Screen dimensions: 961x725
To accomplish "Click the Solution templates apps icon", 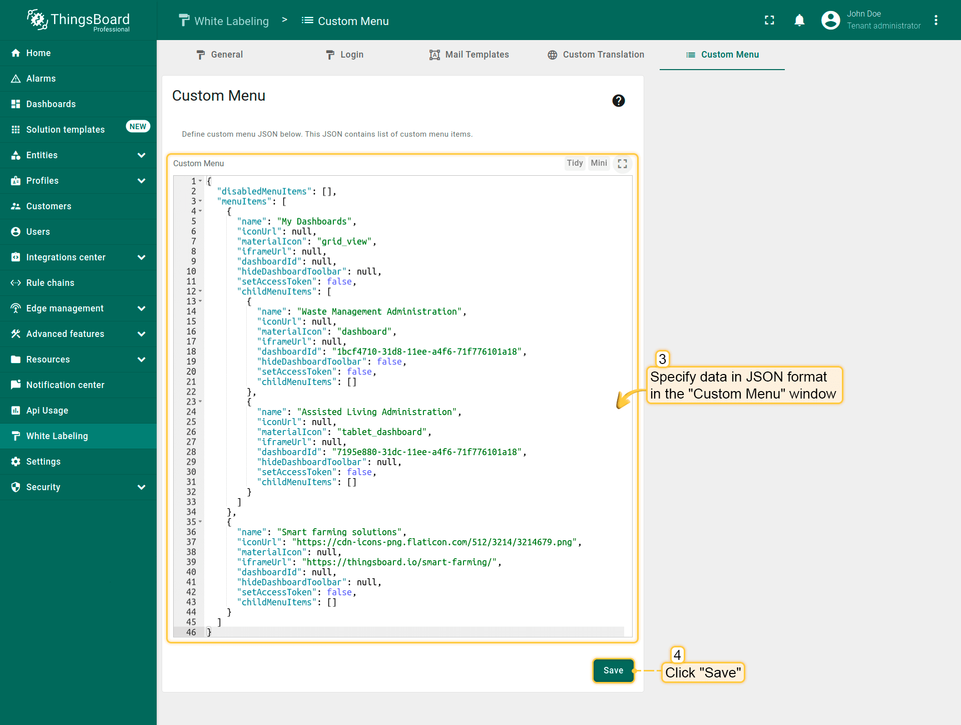I will point(16,130).
